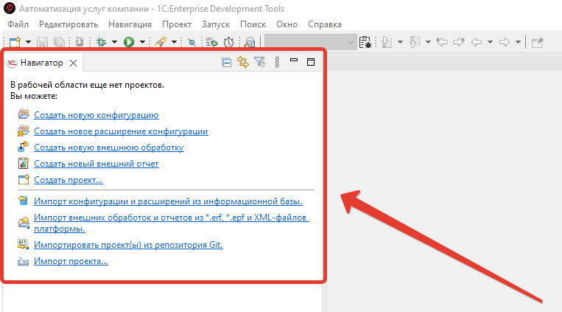Click the Forward navigation arrow
Image resolution: width=562 pixels, height=312 pixels.
(505, 42)
